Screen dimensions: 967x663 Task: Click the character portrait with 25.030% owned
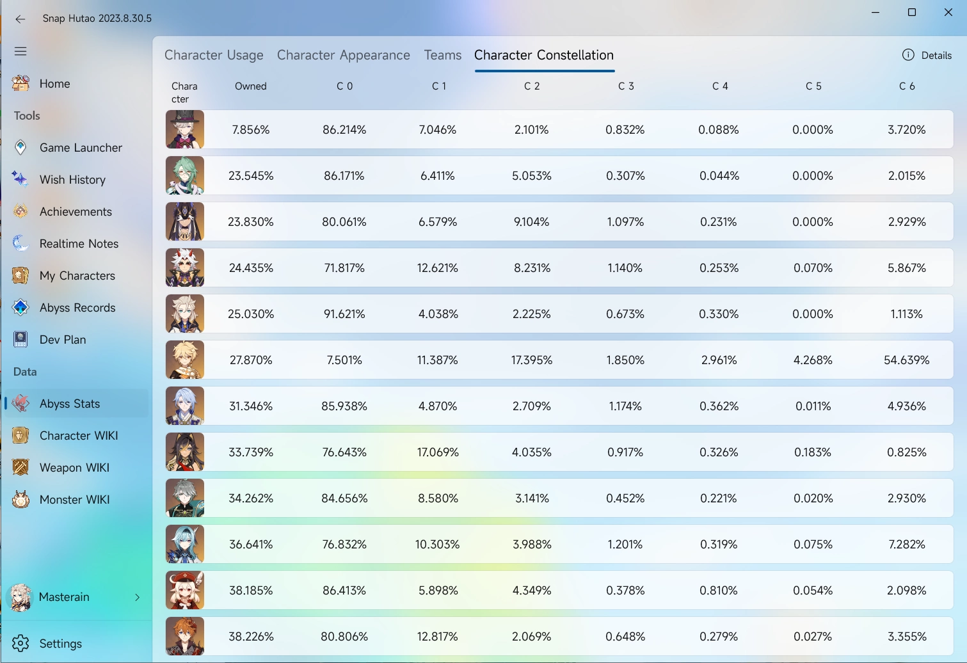pos(185,314)
